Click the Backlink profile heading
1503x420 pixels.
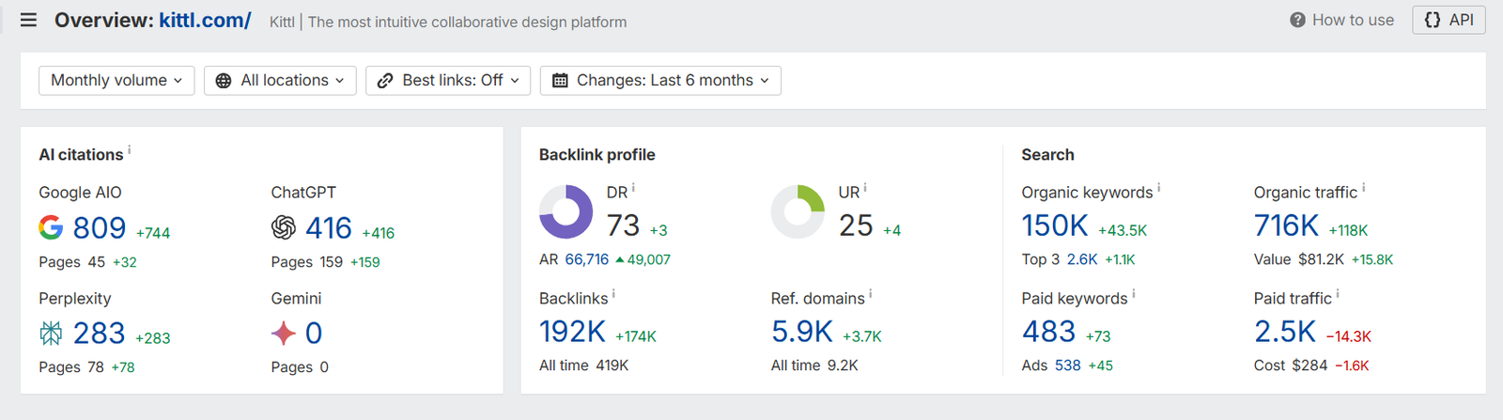pos(597,155)
